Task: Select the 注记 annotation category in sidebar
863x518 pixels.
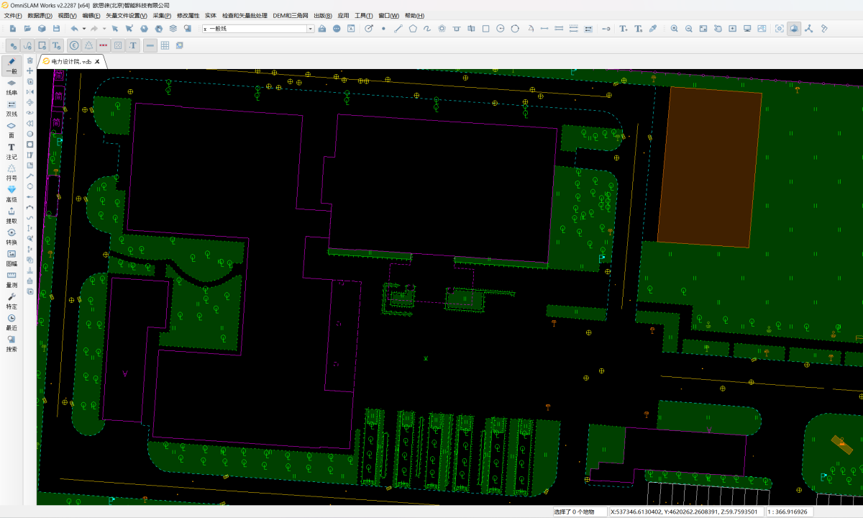Action: pos(12,151)
